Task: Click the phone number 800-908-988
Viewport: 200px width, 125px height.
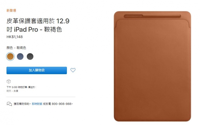Action: (x=61, y=104)
